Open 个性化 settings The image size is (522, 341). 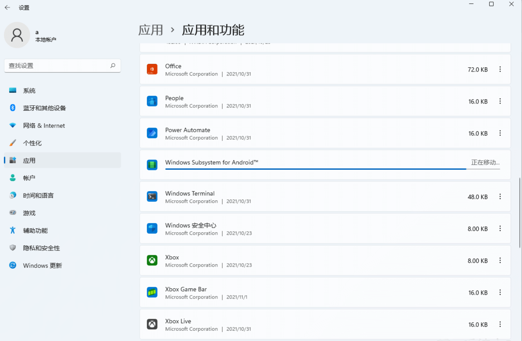[62, 143]
